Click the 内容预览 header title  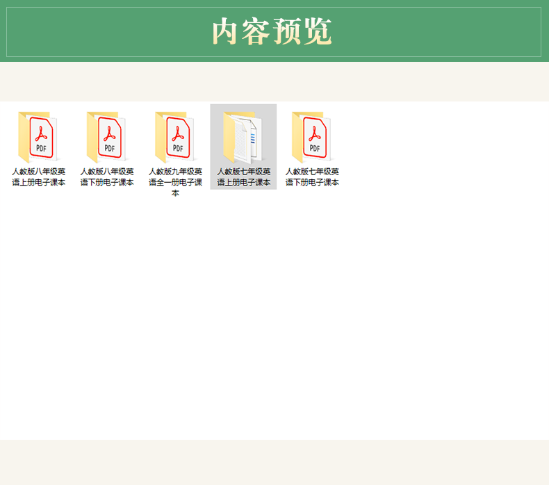[x=272, y=31]
